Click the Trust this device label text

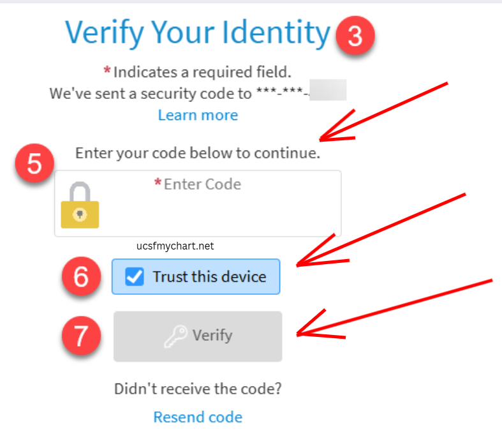tap(209, 277)
